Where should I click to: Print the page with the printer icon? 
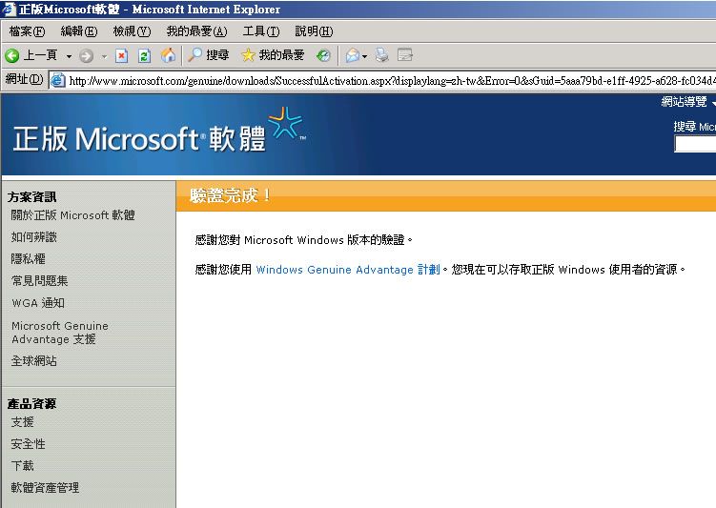tap(381, 55)
